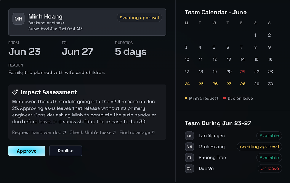Select June 25 on the calendar
Screen dimensions: 290x183
point(201,84)
